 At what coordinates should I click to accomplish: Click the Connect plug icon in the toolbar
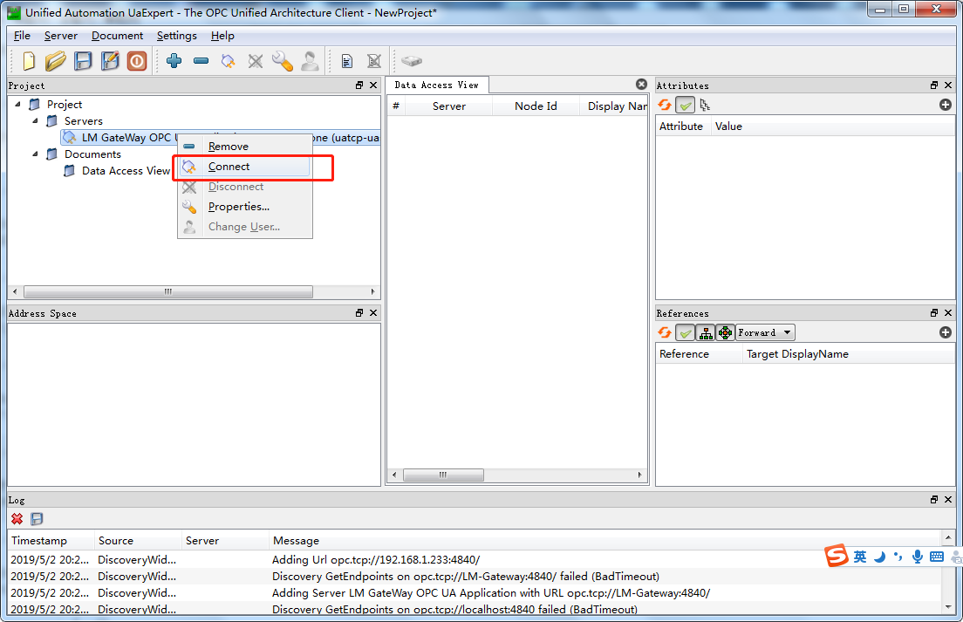click(x=228, y=61)
